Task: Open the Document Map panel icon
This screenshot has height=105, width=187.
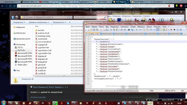Action: click(164, 30)
